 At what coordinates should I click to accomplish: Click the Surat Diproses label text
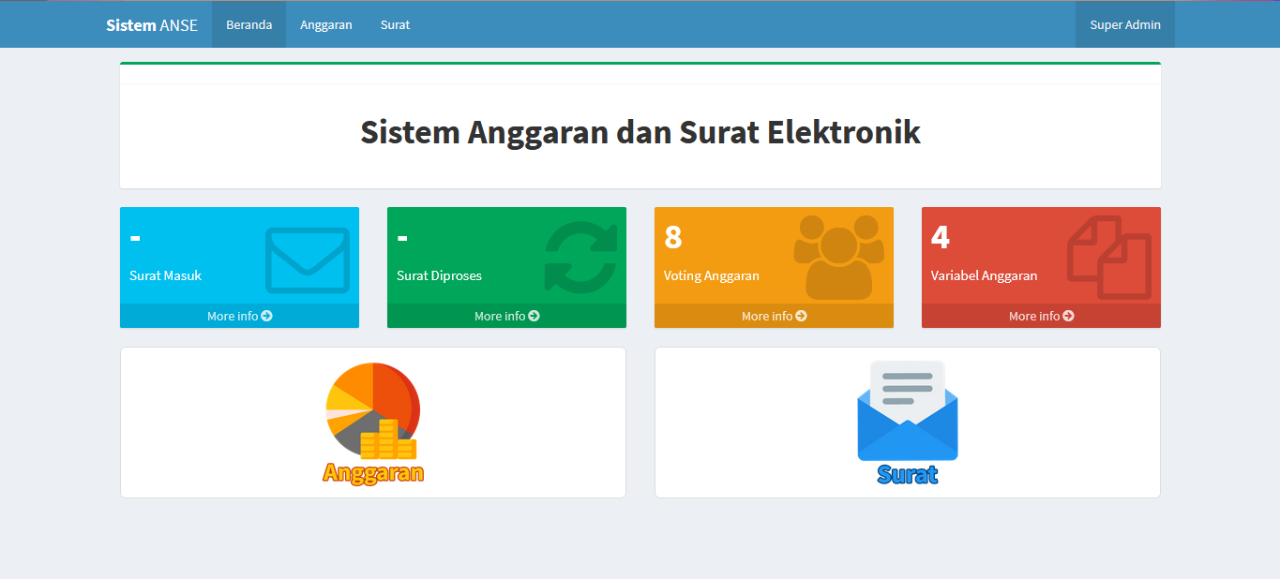(x=439, y=275)
